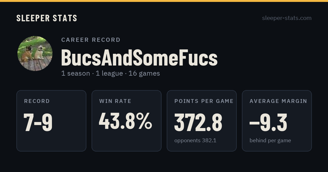Click the AVERAGE MARGIN label
Image resolution: width=328 pixels, height=172 pixels.
coord(278,101)
